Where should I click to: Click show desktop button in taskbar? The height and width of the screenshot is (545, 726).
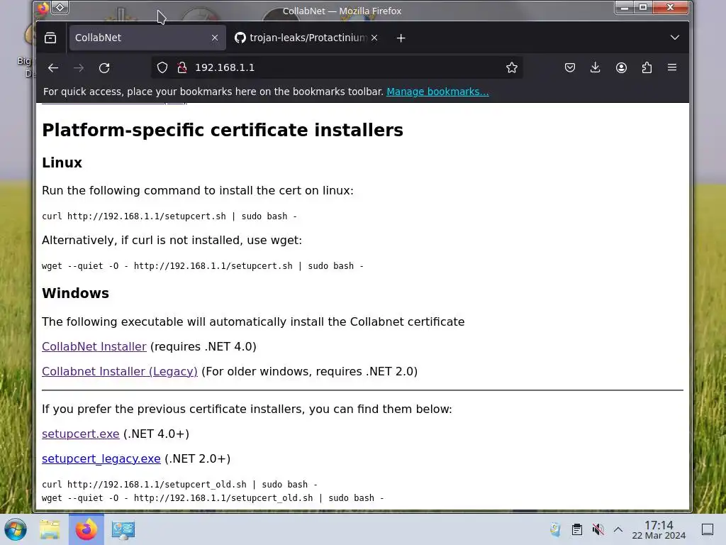[x=708, y=529]
